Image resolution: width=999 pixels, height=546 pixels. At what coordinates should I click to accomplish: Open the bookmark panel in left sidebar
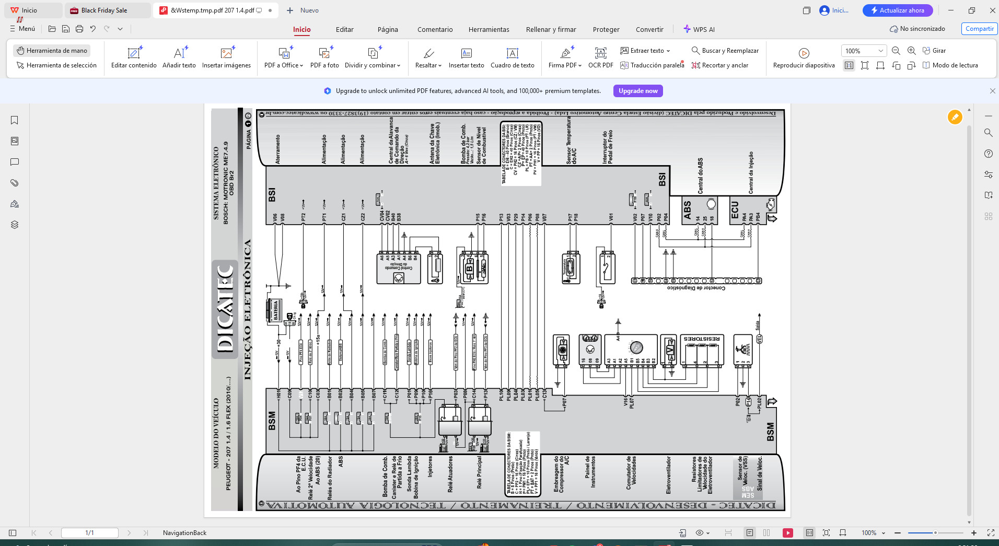coord(15,120)
